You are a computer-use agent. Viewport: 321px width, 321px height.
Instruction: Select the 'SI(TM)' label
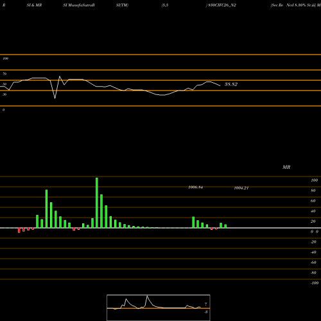click(x=122, y=5)
